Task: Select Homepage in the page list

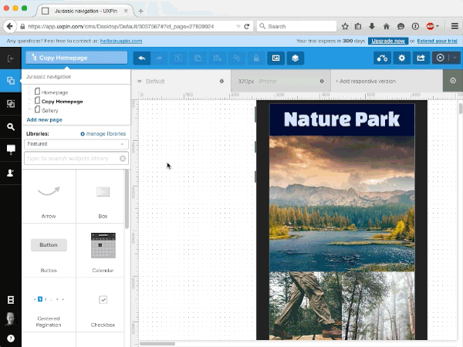Action: [x=55, y=93]
